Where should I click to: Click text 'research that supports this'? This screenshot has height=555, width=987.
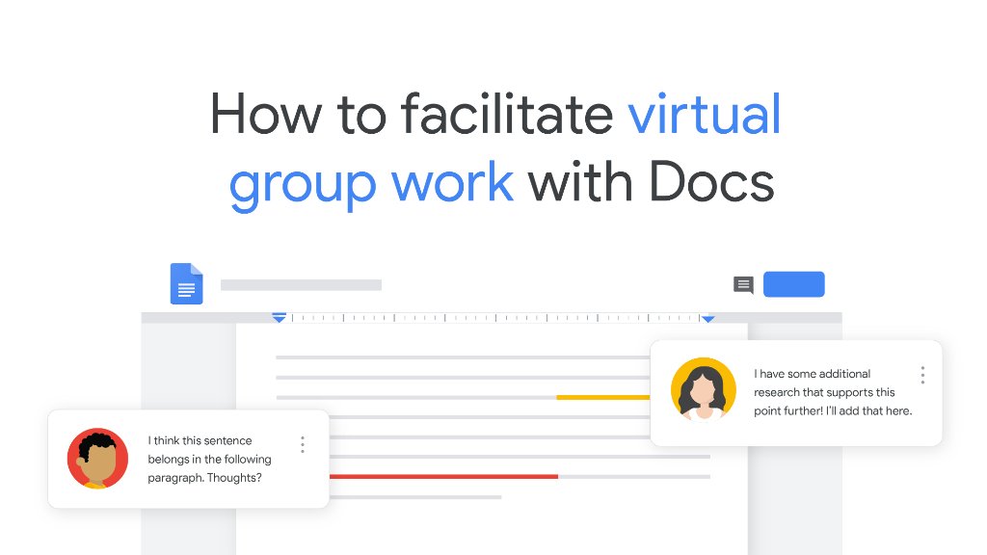[824, 393]
